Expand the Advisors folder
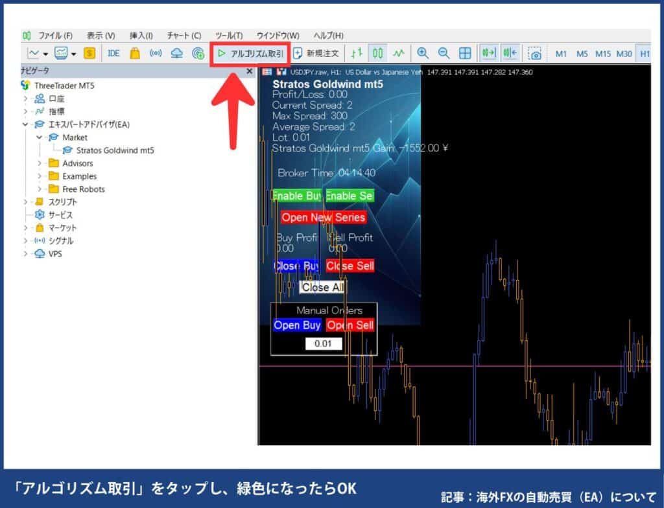 (40, 163)
